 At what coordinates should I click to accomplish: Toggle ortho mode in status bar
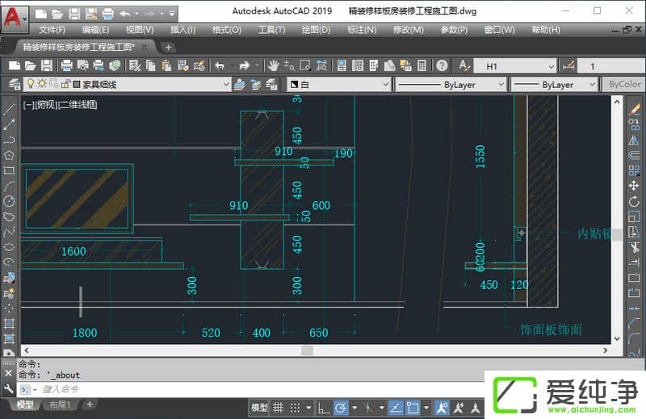pos(324,408)
